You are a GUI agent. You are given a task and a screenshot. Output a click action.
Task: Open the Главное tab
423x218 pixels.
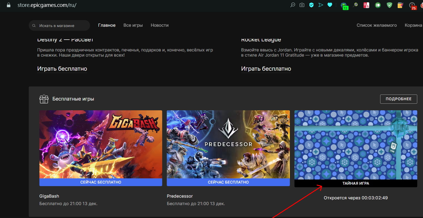point(107,25)
